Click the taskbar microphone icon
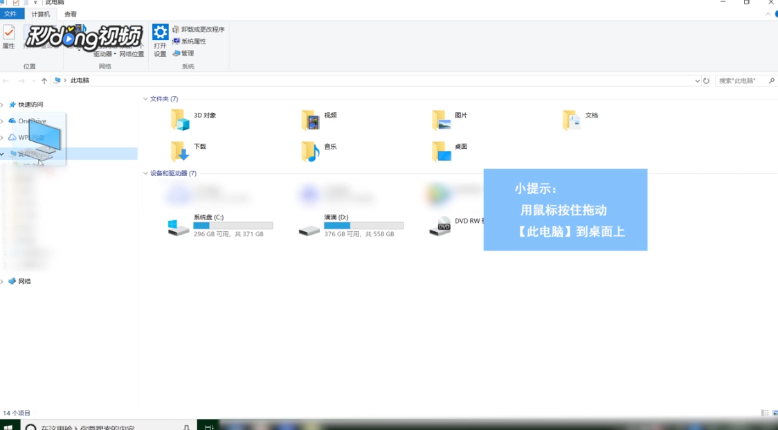Image resolution: width=778 pixels, height=430 pixels. 186,427
